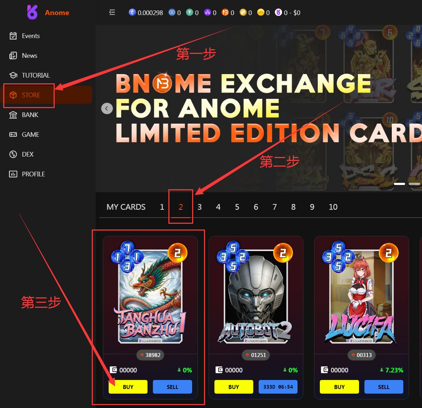Click the 333D 06:54 countdown button
Viewport: 422px width, 408px height.
278,387
